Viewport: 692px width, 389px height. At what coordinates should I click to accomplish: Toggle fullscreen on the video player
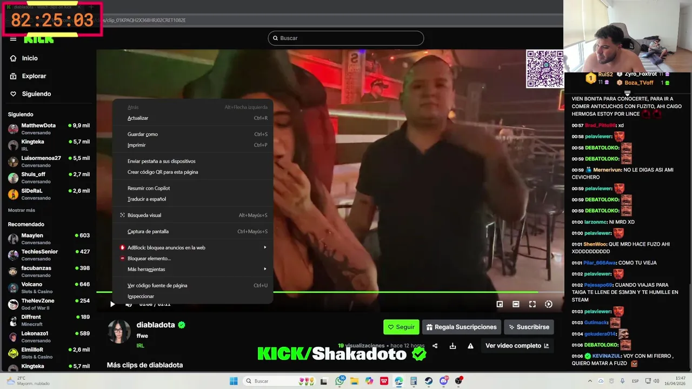point(532,304)
